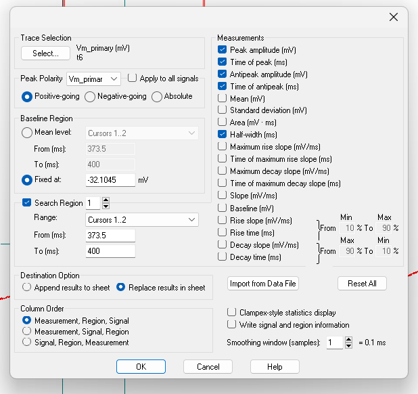
Task: Click the Reset All button
Action: point(362,283)
